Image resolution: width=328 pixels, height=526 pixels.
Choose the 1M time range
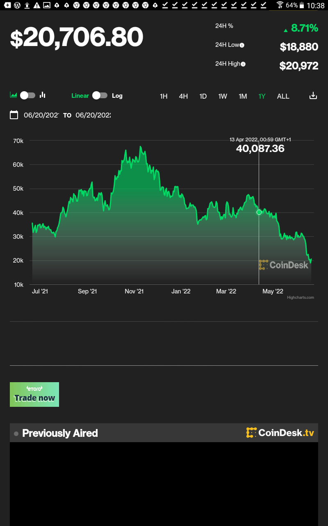[x=243, y=96]
